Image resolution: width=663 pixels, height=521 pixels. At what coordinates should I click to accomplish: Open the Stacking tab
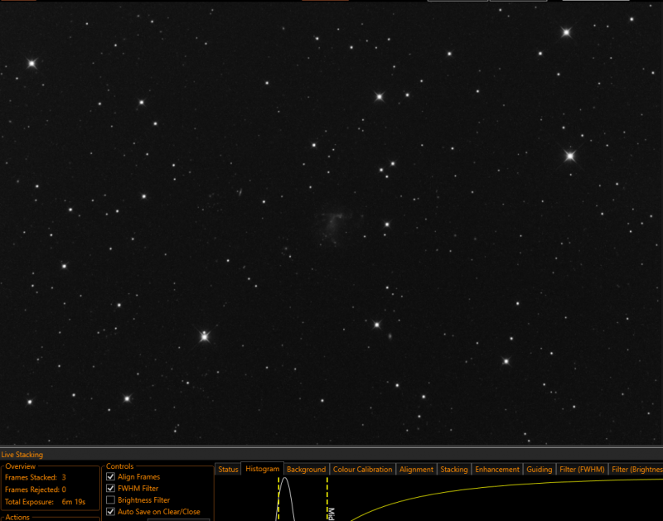(453, 469)
